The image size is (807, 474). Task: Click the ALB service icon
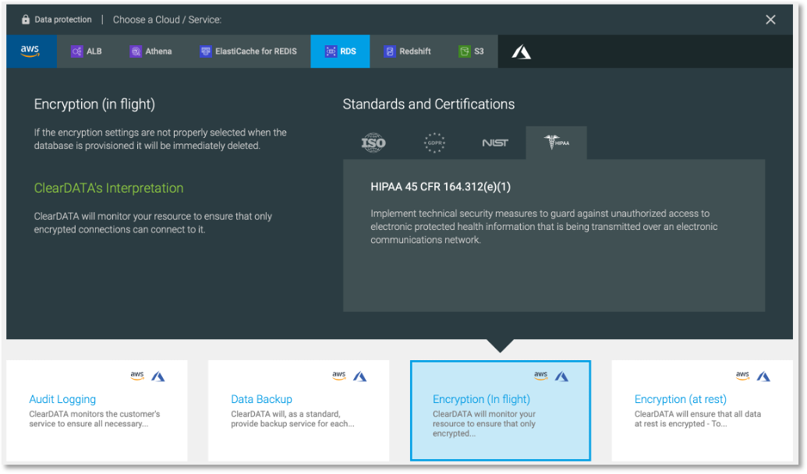76,51
